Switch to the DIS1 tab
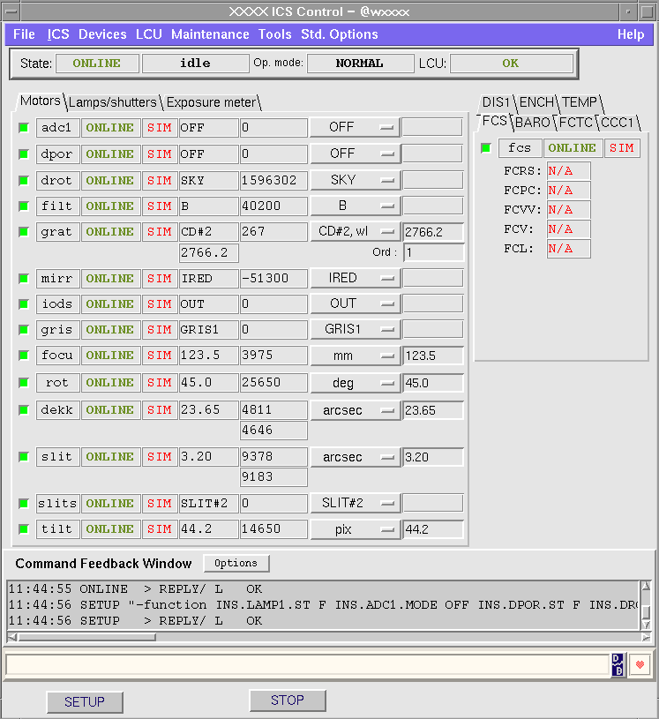The image size is (659, 719). [496, 102]
